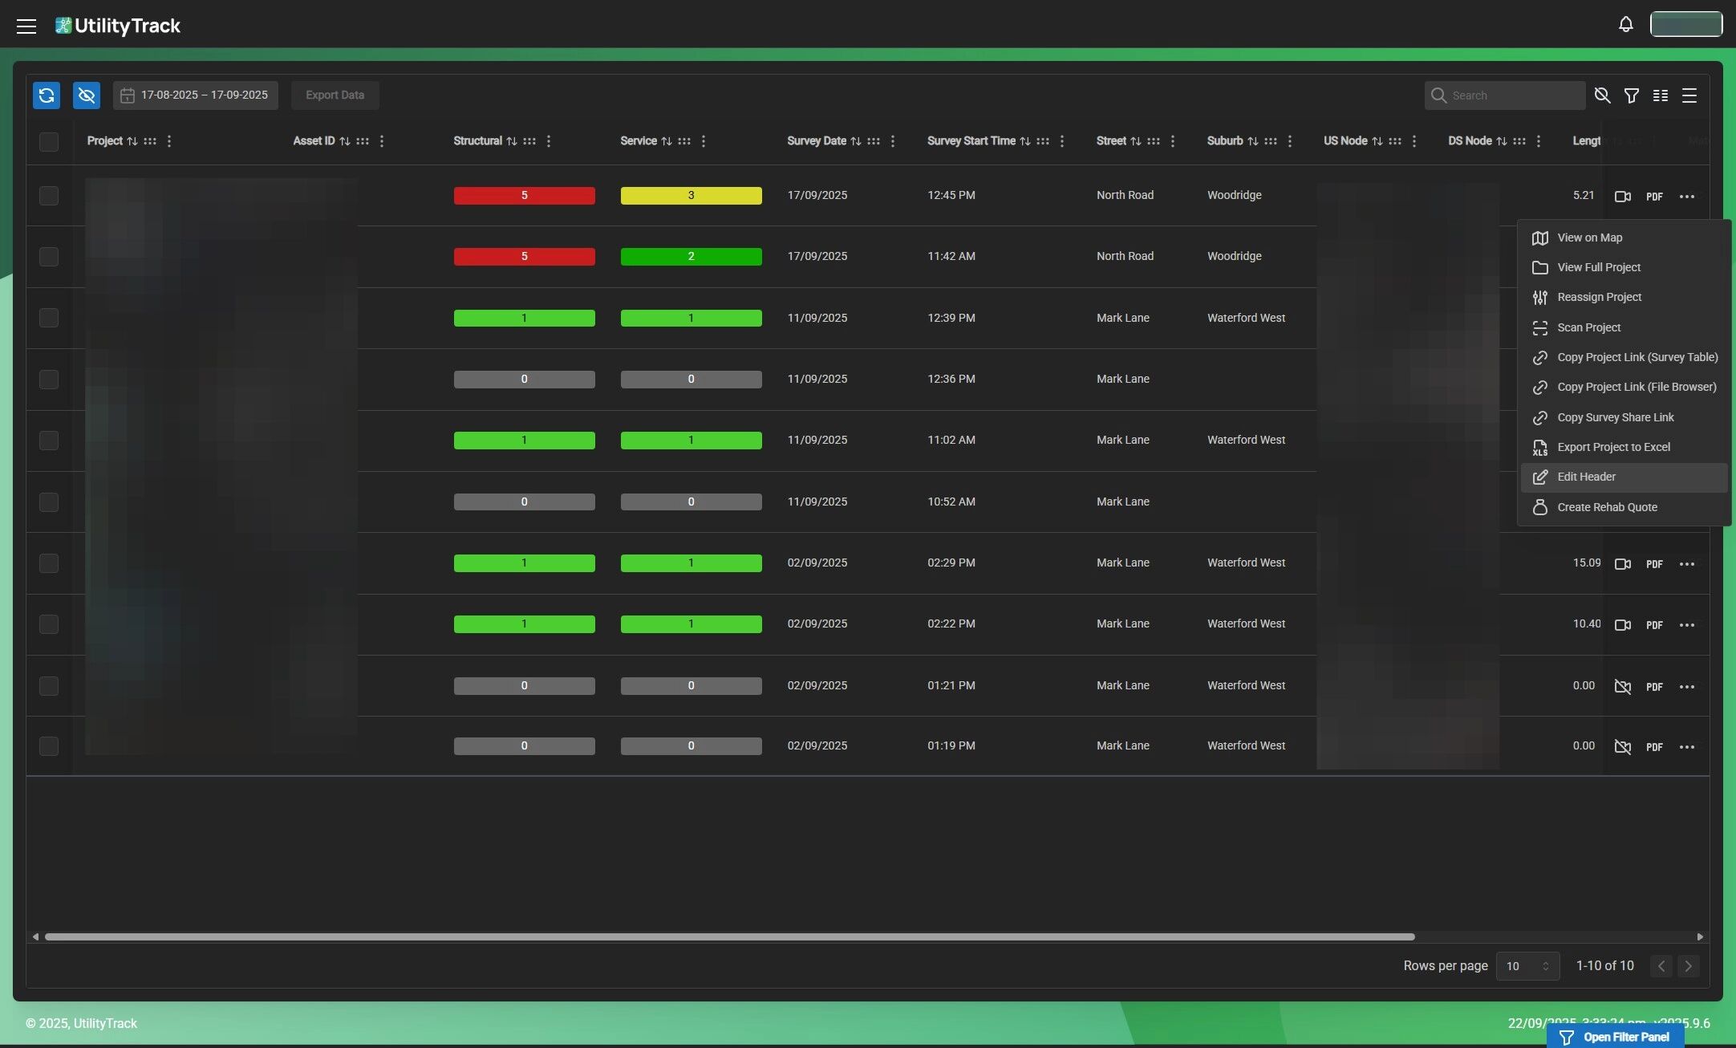Click the horizontal scrollbar thumb under table
The image size is (1736, 1048).
[728, 937]
